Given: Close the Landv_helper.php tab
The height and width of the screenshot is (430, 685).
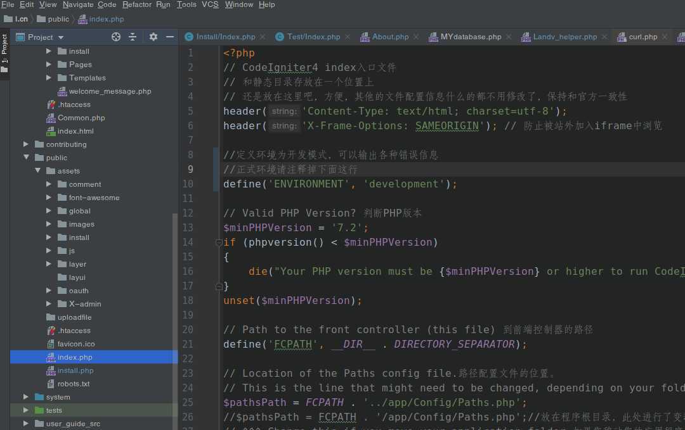Looking at the screenshot, I should 604,37.
